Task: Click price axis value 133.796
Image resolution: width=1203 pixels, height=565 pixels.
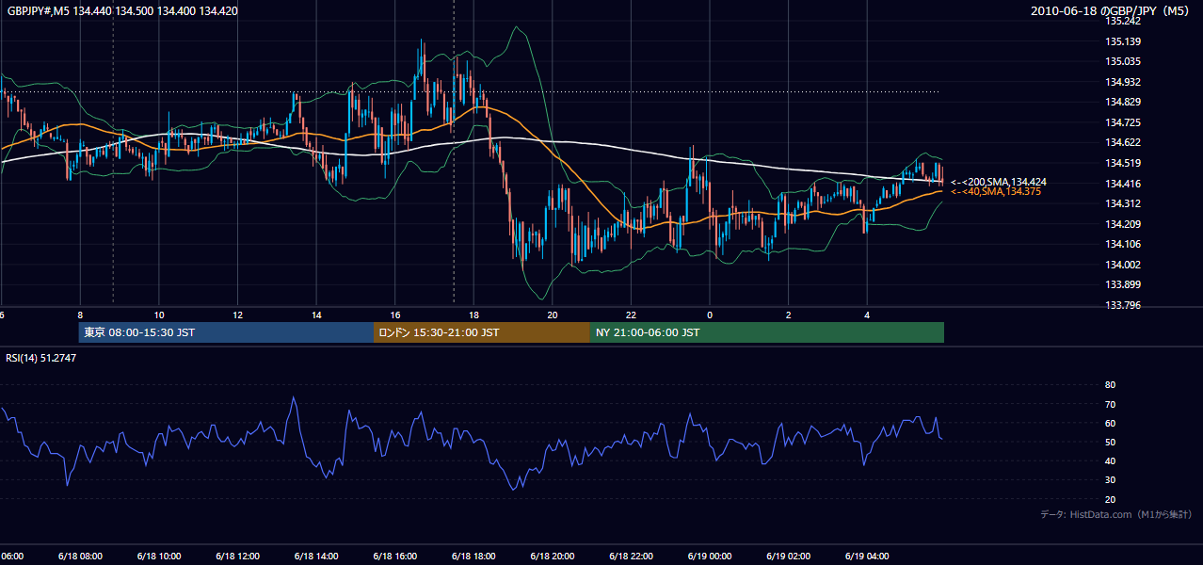Action: click(x=1123, y=305)
